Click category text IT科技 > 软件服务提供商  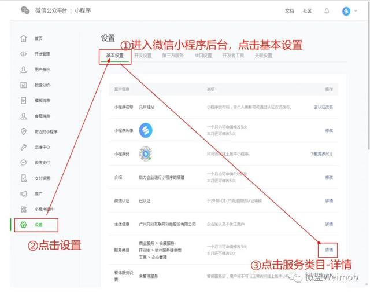pyautogui.click(x=160, y=250)
